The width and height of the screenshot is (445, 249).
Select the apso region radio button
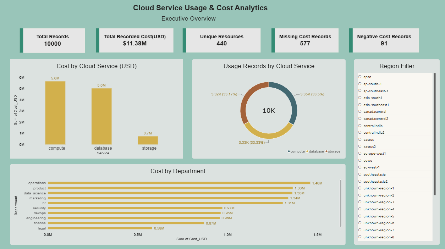[x=360, y=77]
